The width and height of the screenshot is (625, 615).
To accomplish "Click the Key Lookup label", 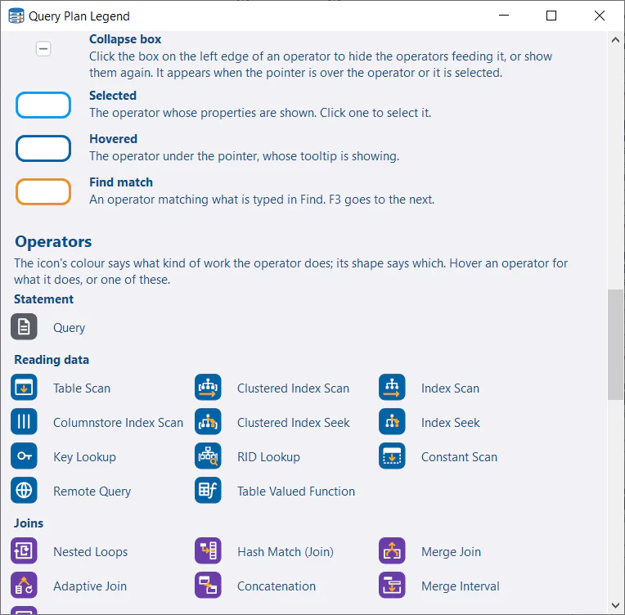I will click(x=84, y=457).
